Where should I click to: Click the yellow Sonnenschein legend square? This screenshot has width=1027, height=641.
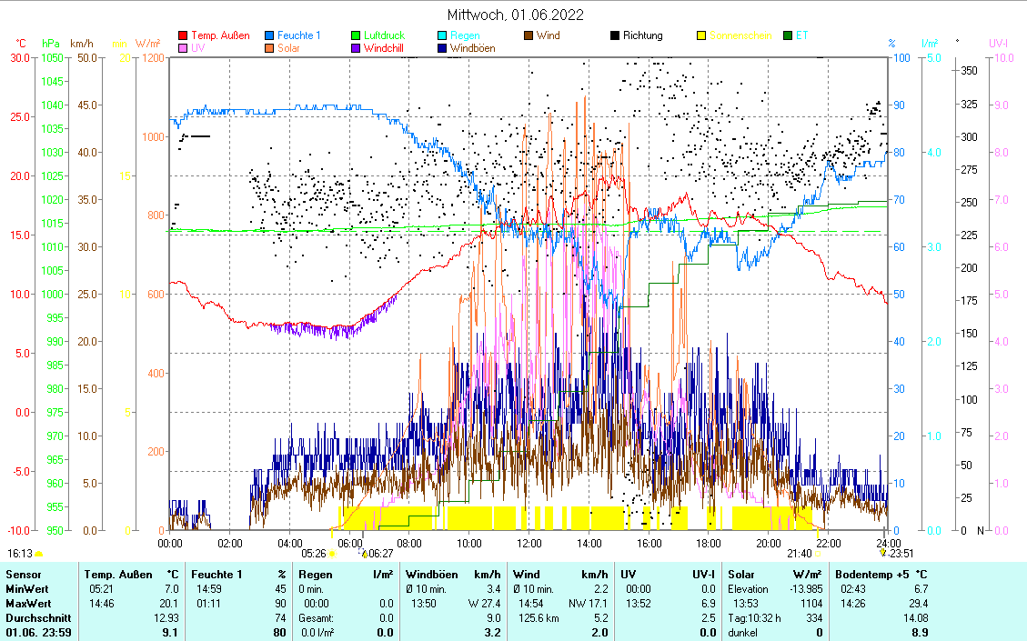coord(701,36)
